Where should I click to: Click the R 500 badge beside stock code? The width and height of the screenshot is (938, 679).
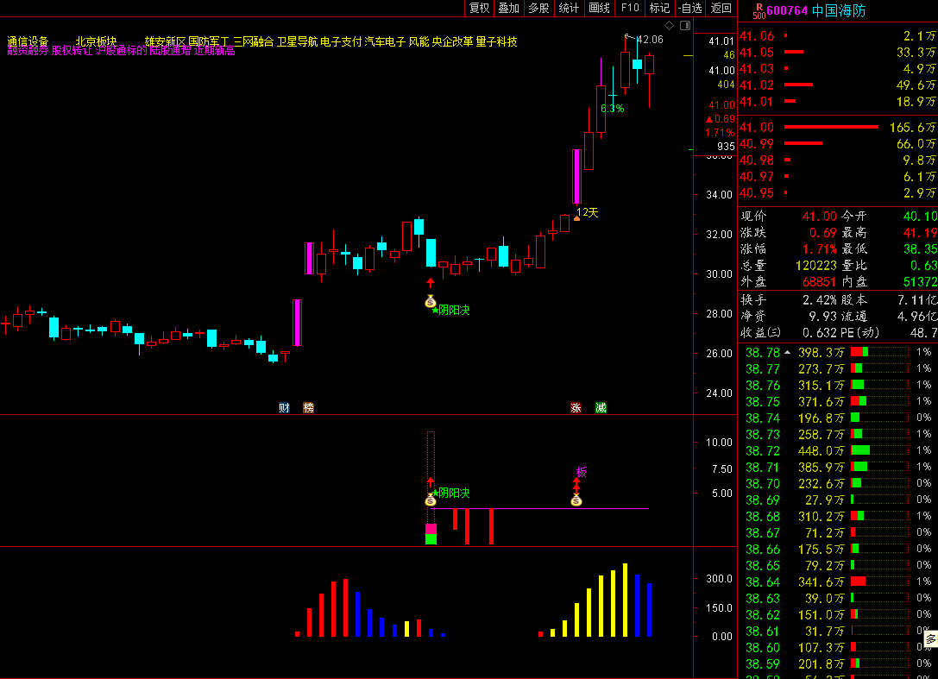point(759,11)
